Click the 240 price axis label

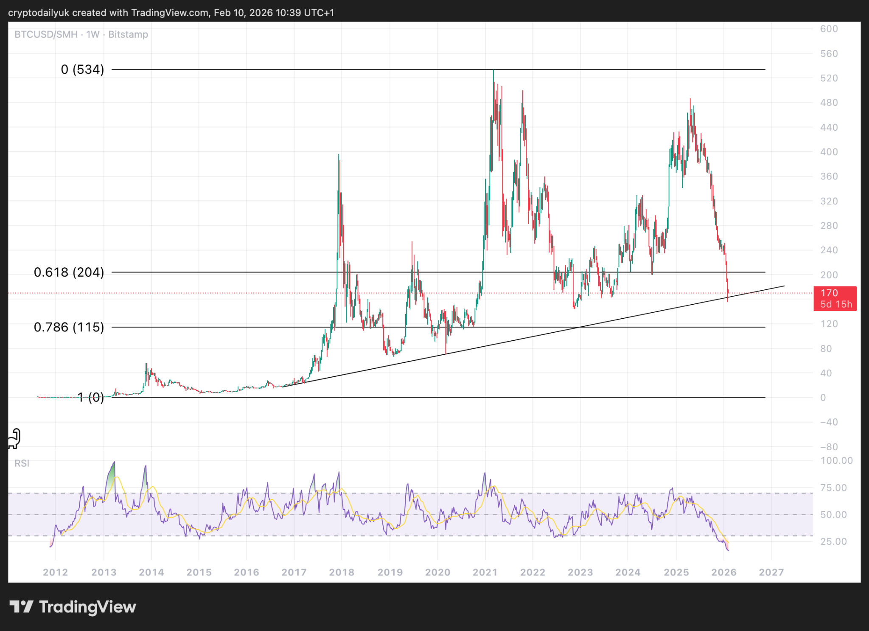pyautogui.click(x=829, y=250)
